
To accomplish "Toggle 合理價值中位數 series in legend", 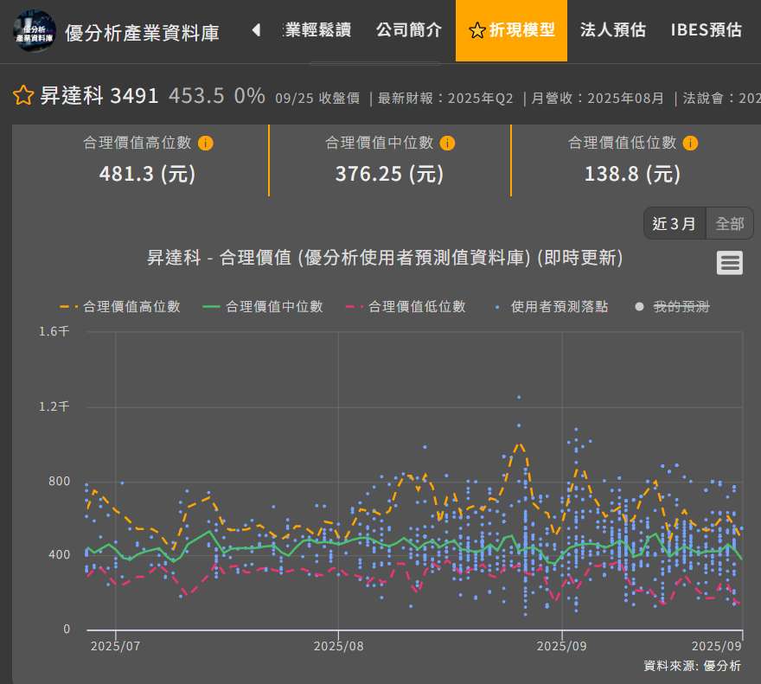I will tap(263, 306).
